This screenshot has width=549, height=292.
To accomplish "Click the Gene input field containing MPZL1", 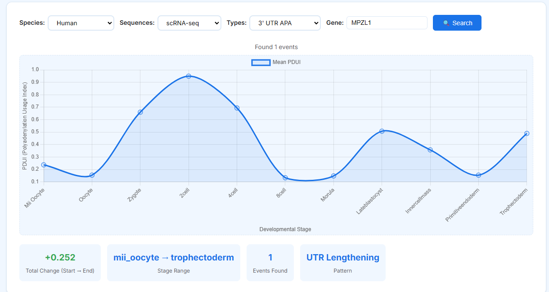I will [387, 23].
